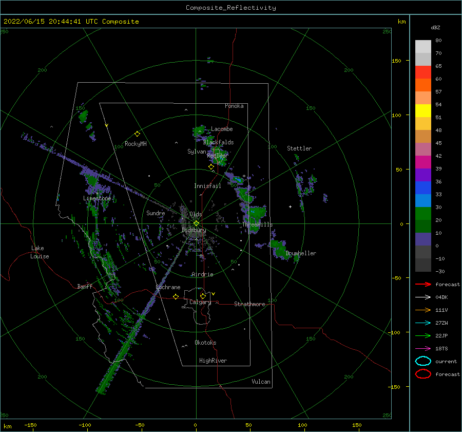Screen dimensions: 462x432
Task: Select the 20 dBZ green color swatch
Action: (x=423, y=214)
